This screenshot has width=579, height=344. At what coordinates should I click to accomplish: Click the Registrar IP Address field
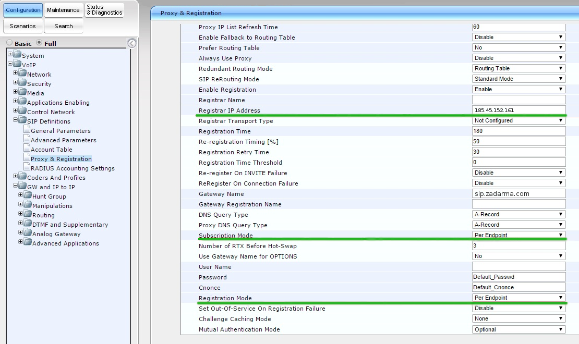click(x=518, y=110)
